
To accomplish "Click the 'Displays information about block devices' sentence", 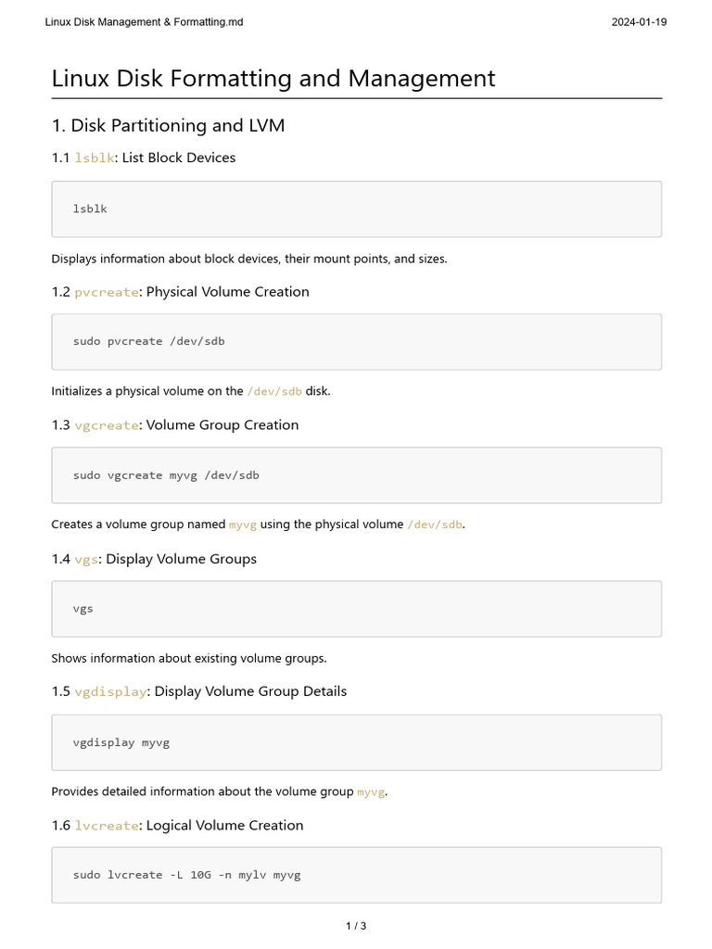I will click(249, 259).
